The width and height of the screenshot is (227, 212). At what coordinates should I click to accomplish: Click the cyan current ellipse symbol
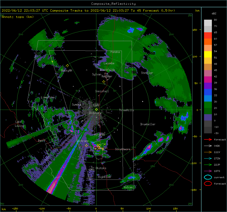[208, 177]
